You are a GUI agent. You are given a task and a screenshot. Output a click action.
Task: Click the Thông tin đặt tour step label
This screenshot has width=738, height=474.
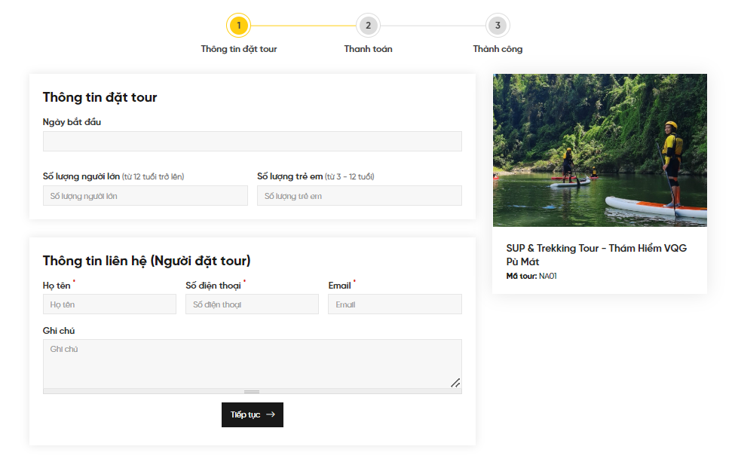pyautogui.click(x=239, y=49)
